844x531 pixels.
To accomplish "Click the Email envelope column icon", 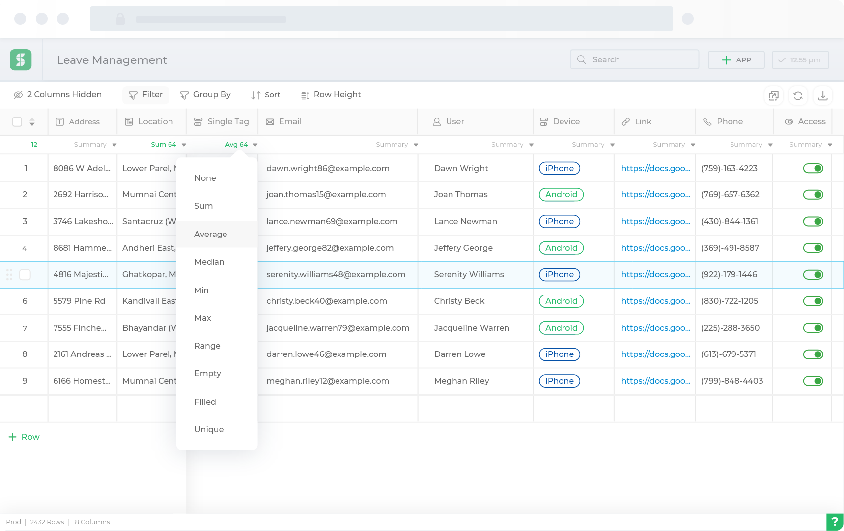I will point(270,122).
